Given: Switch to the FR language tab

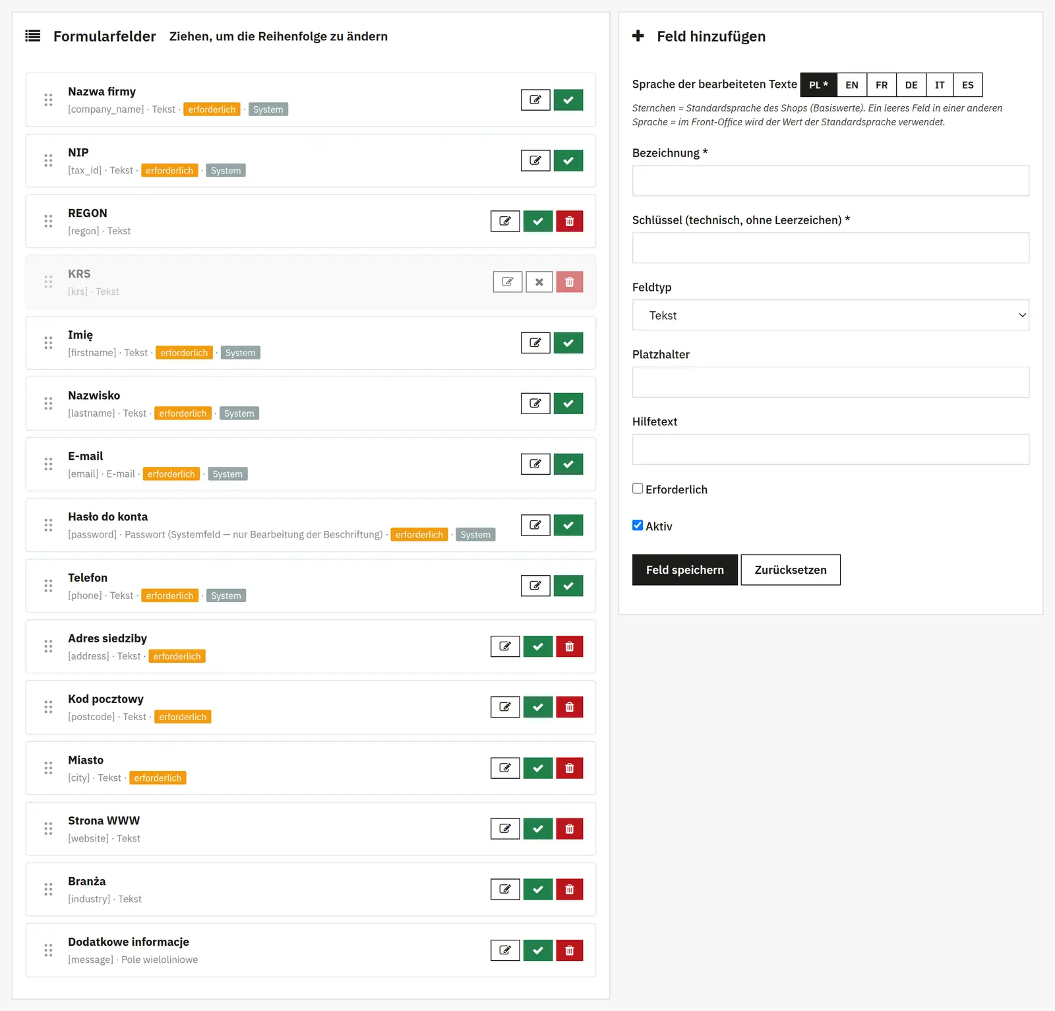Looking at the screenshot, I should 882,85.
